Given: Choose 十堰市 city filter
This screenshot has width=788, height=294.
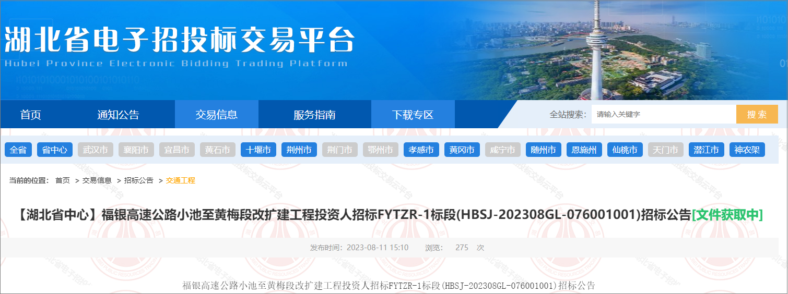Looking at the screenshot, I should (258, 150).
